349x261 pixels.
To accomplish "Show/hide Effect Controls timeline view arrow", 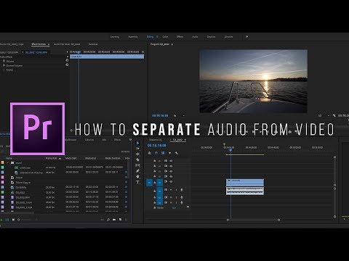I will pos(68,52).
